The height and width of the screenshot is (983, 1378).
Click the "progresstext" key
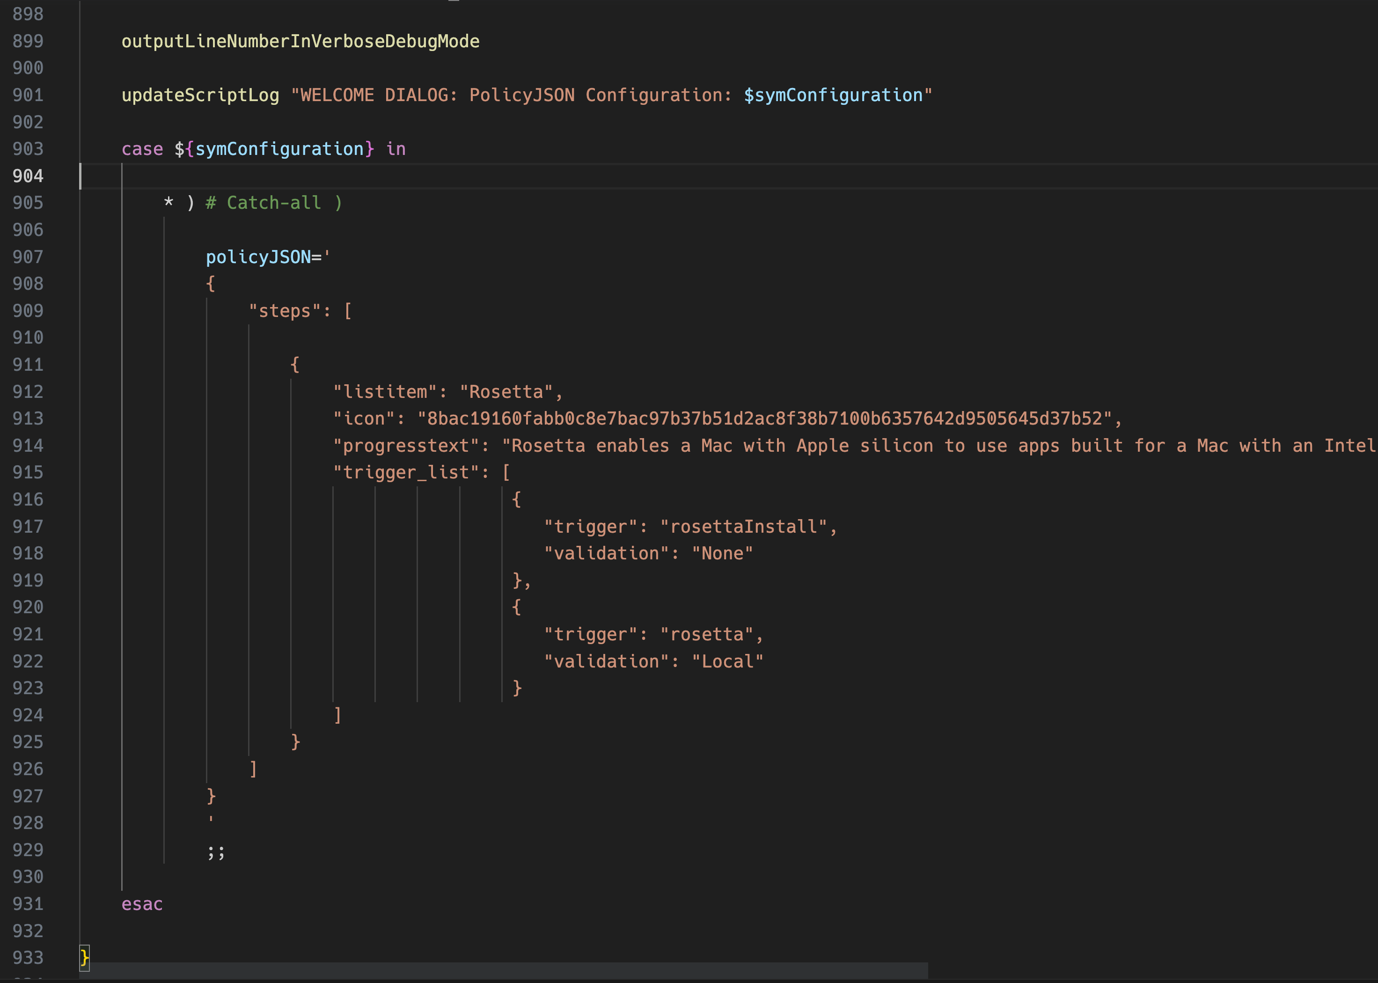[x=406, y=446]
